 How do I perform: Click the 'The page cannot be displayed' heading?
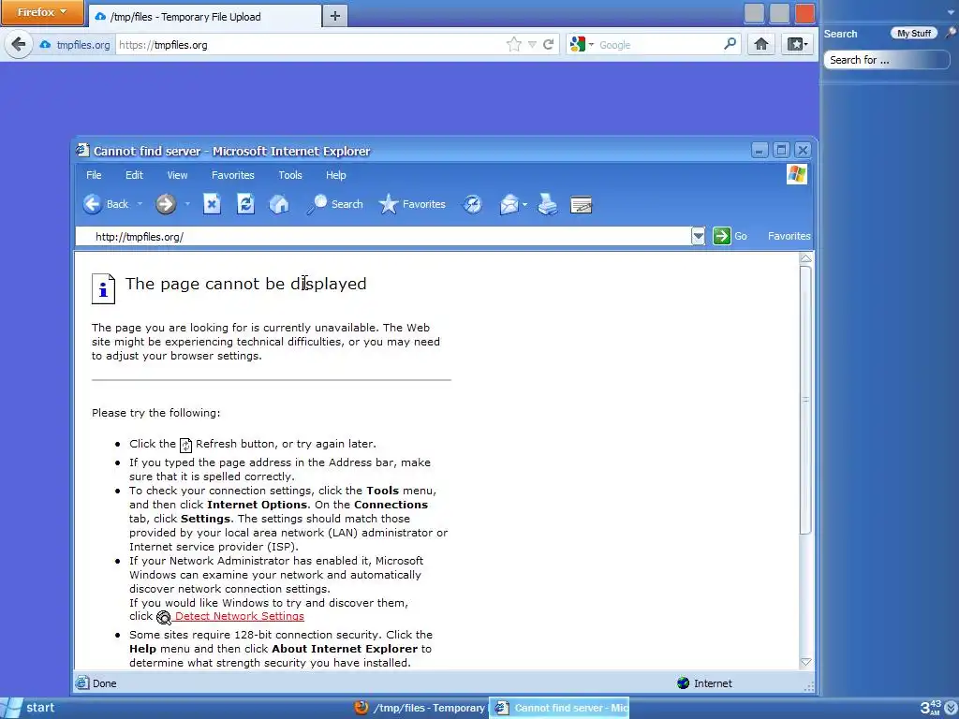coord(246,284)
